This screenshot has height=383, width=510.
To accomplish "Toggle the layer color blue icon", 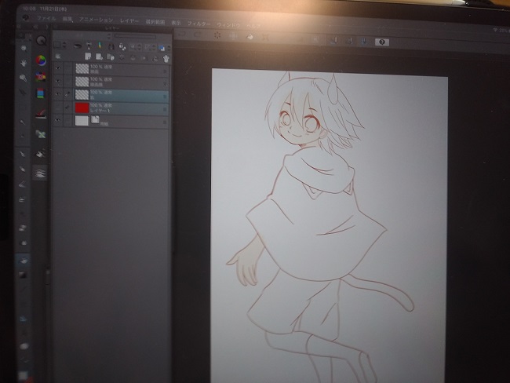I will pyautogui.click(x=161, y=49).
